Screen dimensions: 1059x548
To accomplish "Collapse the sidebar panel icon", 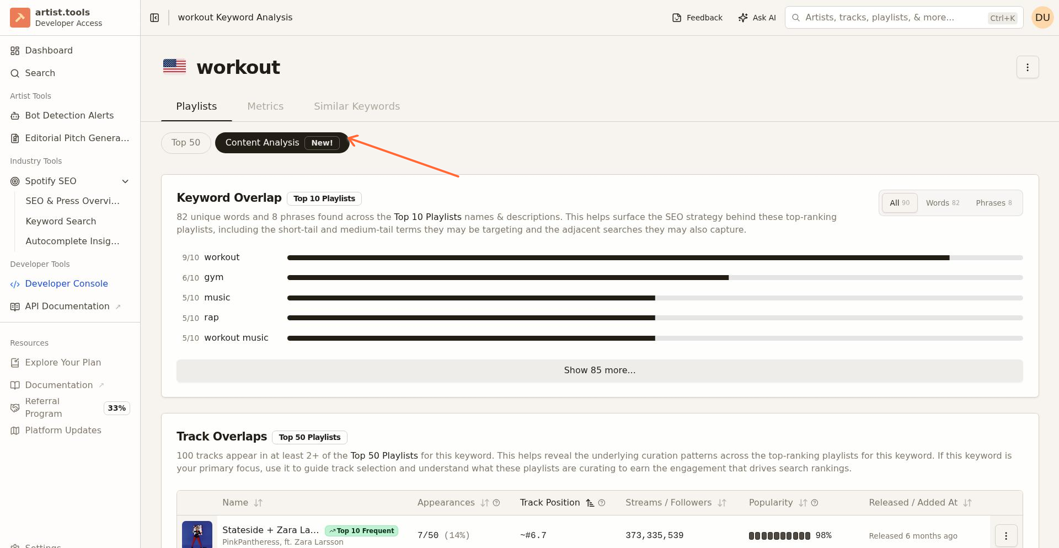I will [154, 18].
